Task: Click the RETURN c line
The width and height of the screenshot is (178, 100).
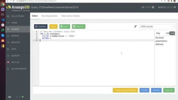Action: pyautogui.click(x=46, y=38)
